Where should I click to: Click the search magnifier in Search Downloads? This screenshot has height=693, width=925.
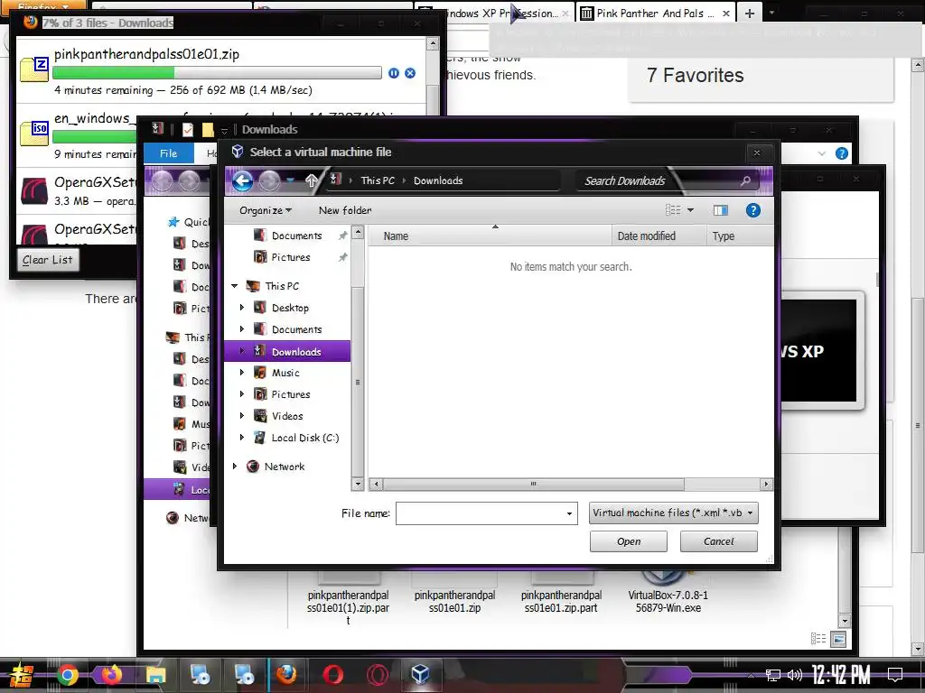pyautogui.click(x=745, y=180)
